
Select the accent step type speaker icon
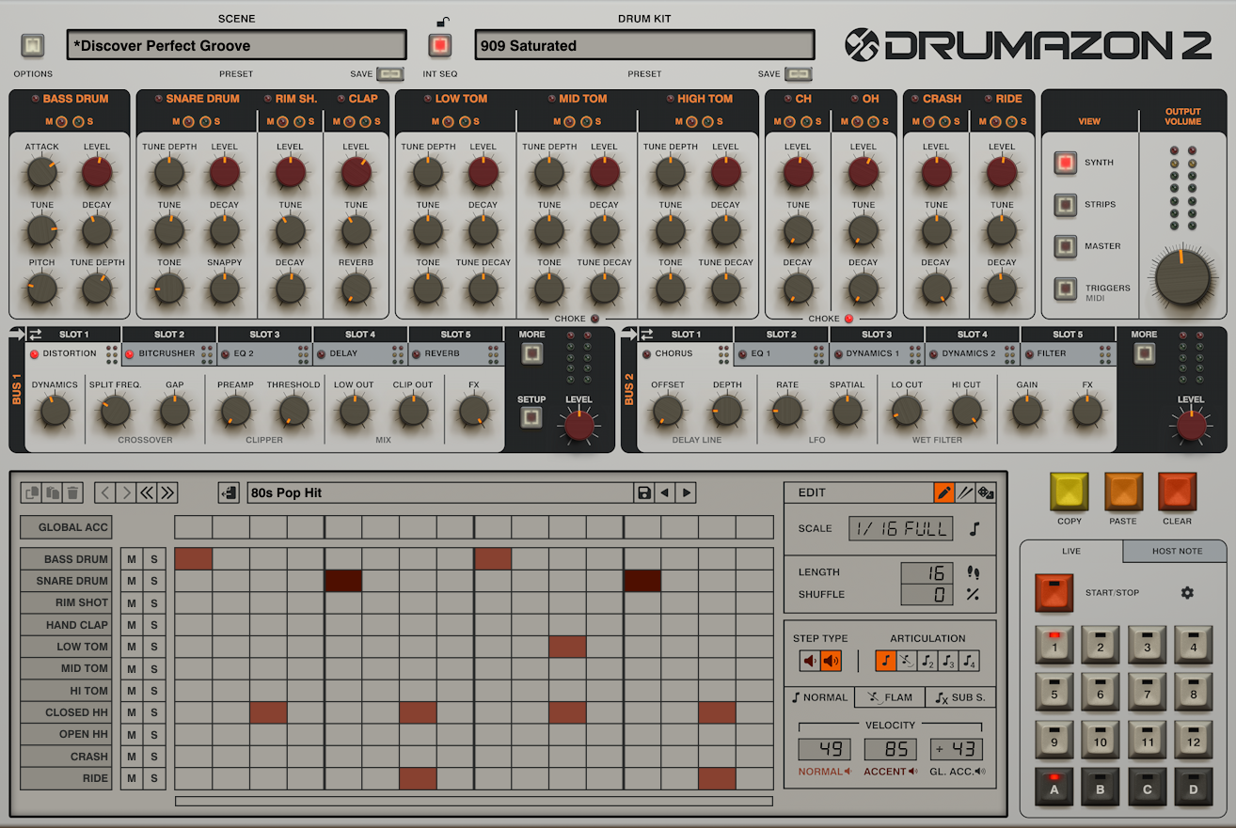[831, 662]
